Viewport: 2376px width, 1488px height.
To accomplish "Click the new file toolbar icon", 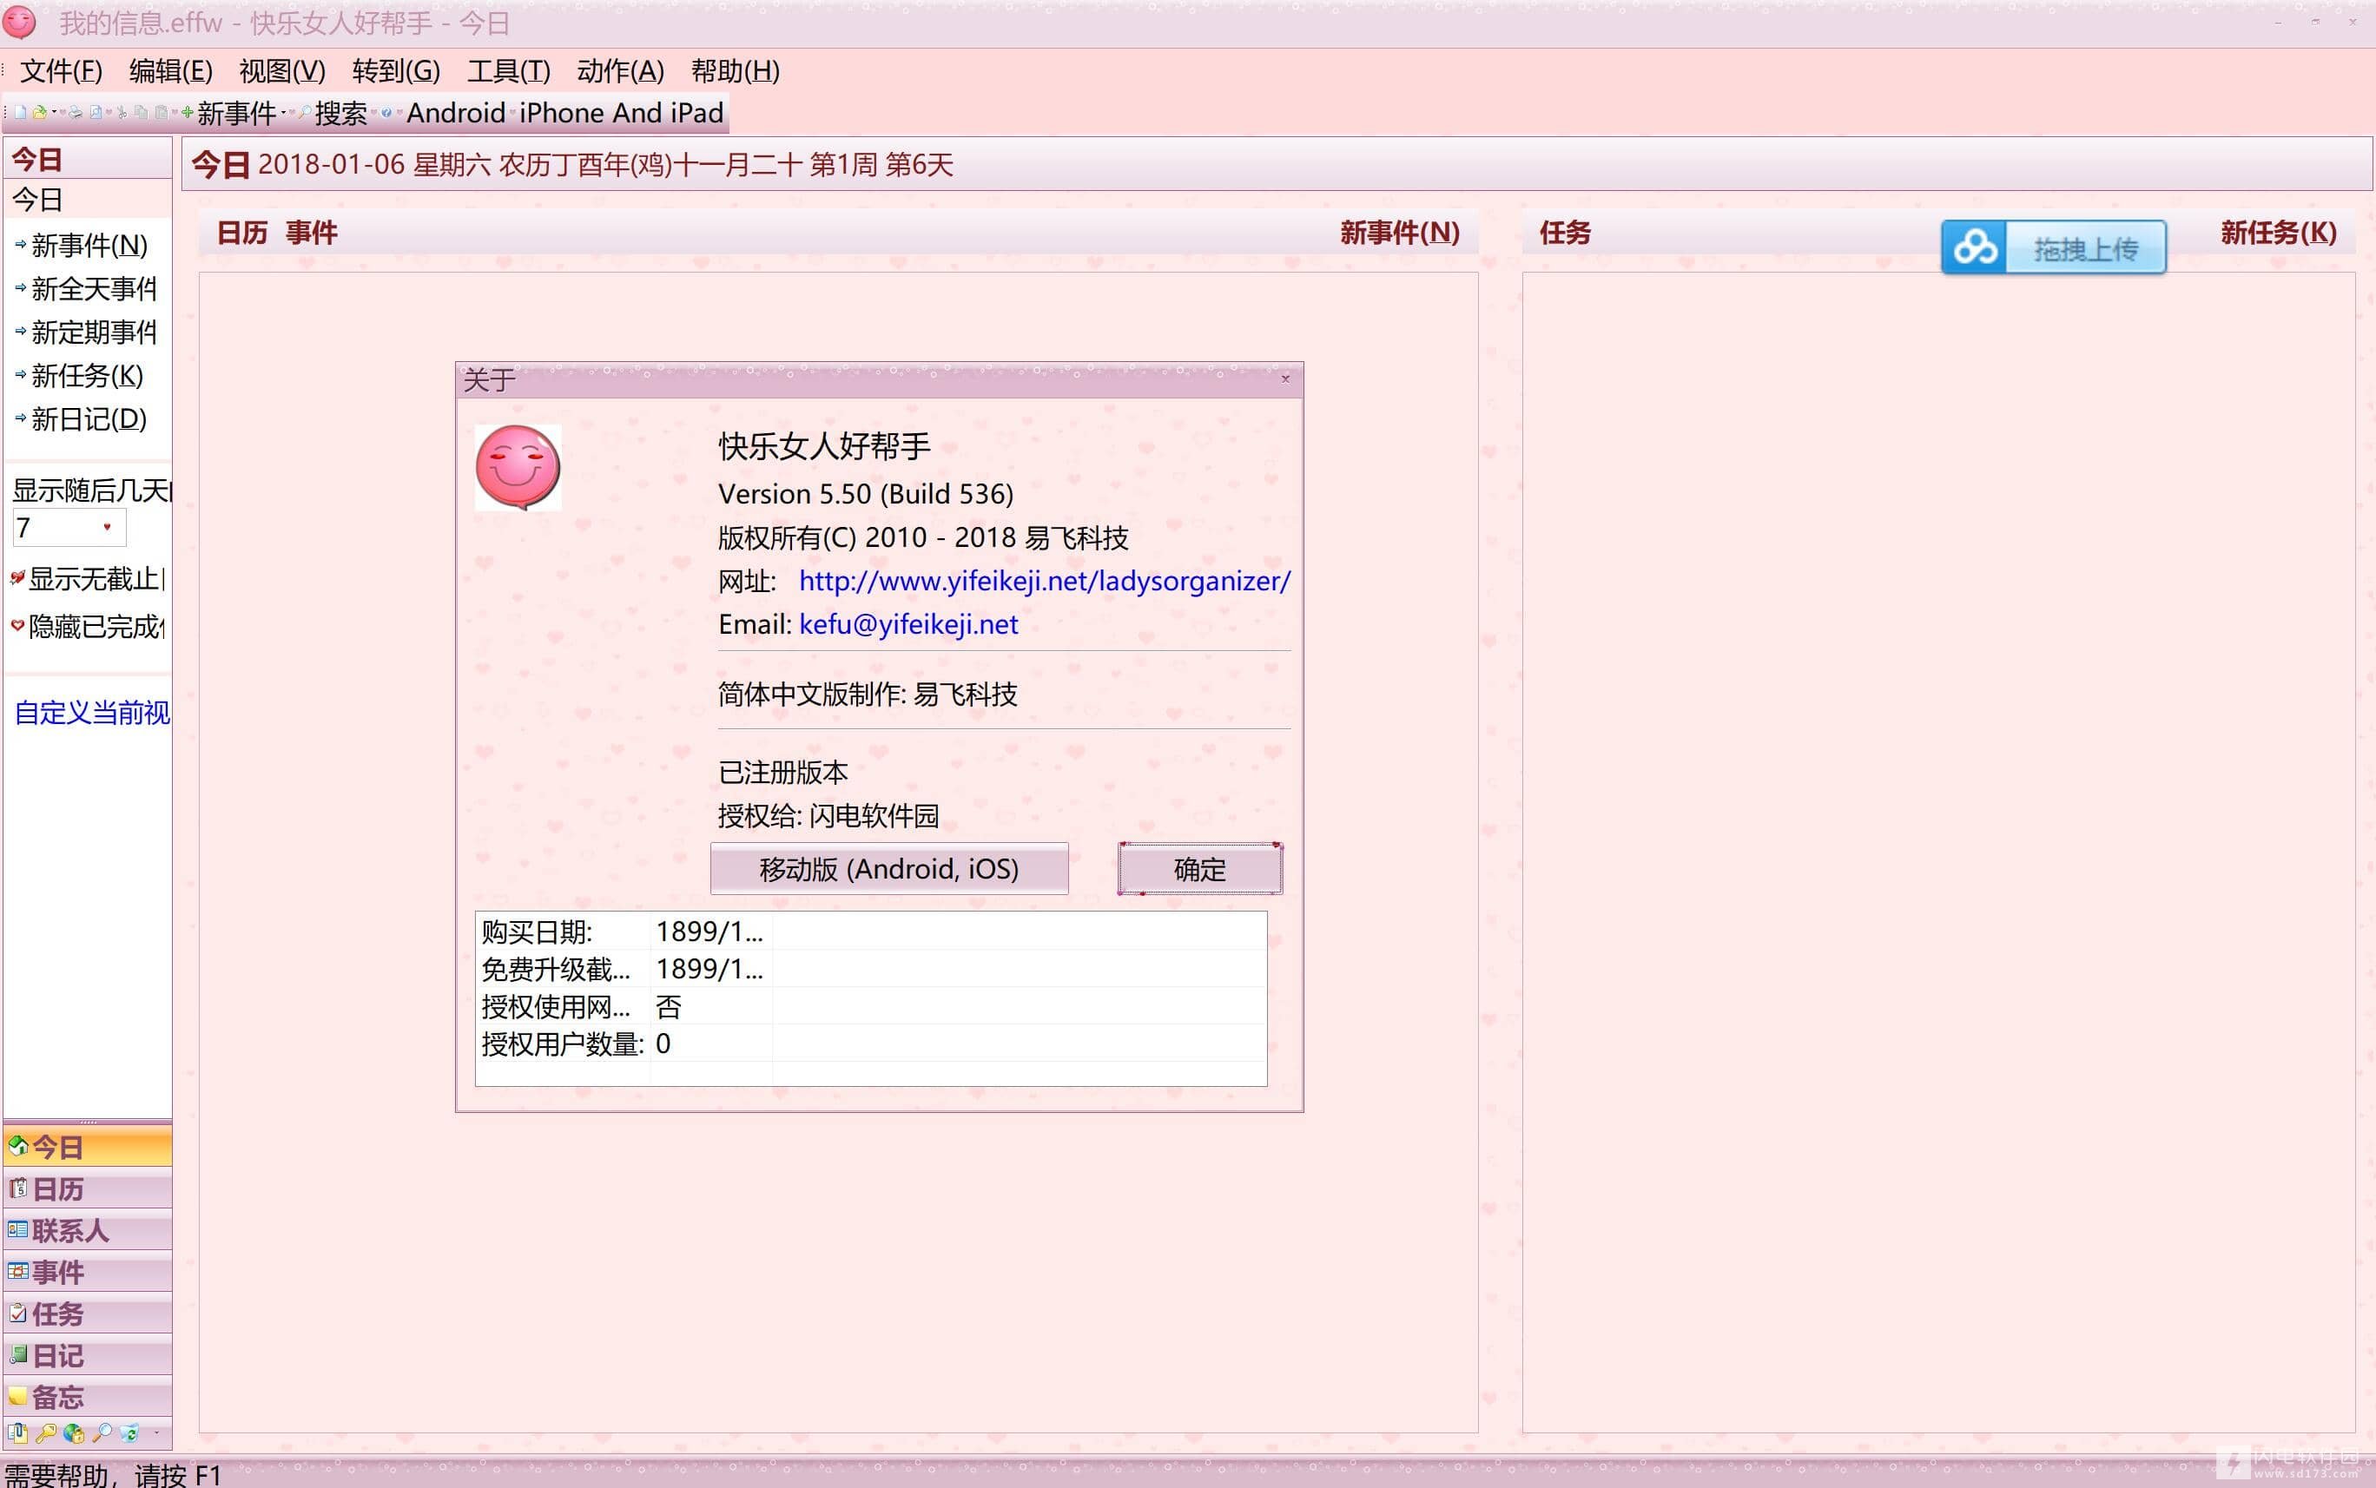I will 21,113.
